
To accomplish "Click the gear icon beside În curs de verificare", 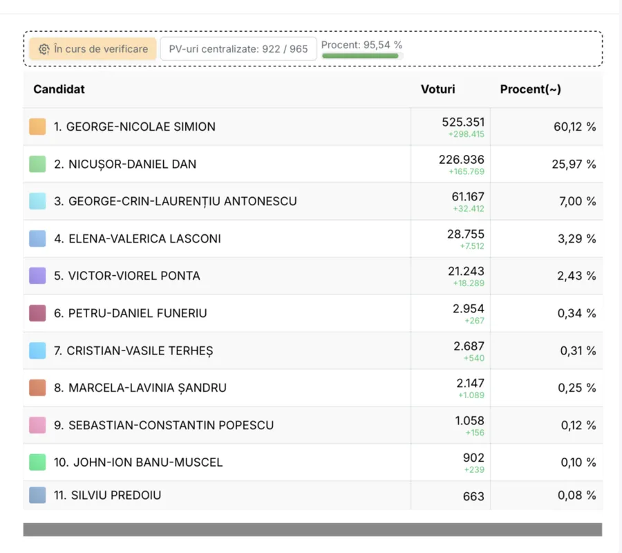I will click(44, 49).
